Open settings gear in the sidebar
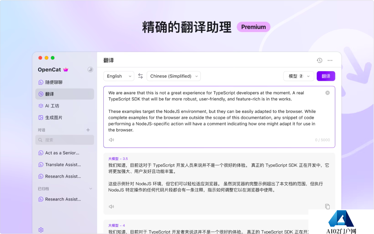The width and height of the screenshot is (374, 234). point(41,230)
